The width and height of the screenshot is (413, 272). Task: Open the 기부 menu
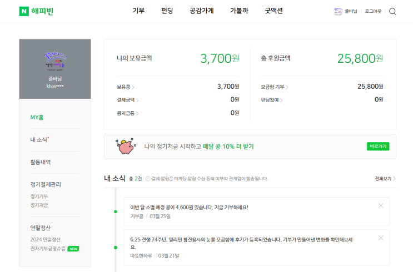(138, 11)
